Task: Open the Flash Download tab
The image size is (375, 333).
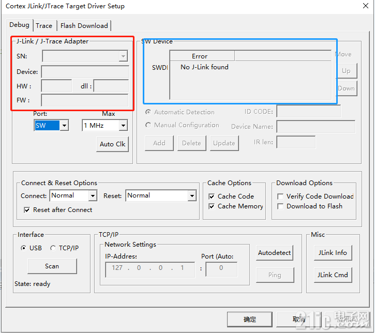Action: [x=84, y=25]
